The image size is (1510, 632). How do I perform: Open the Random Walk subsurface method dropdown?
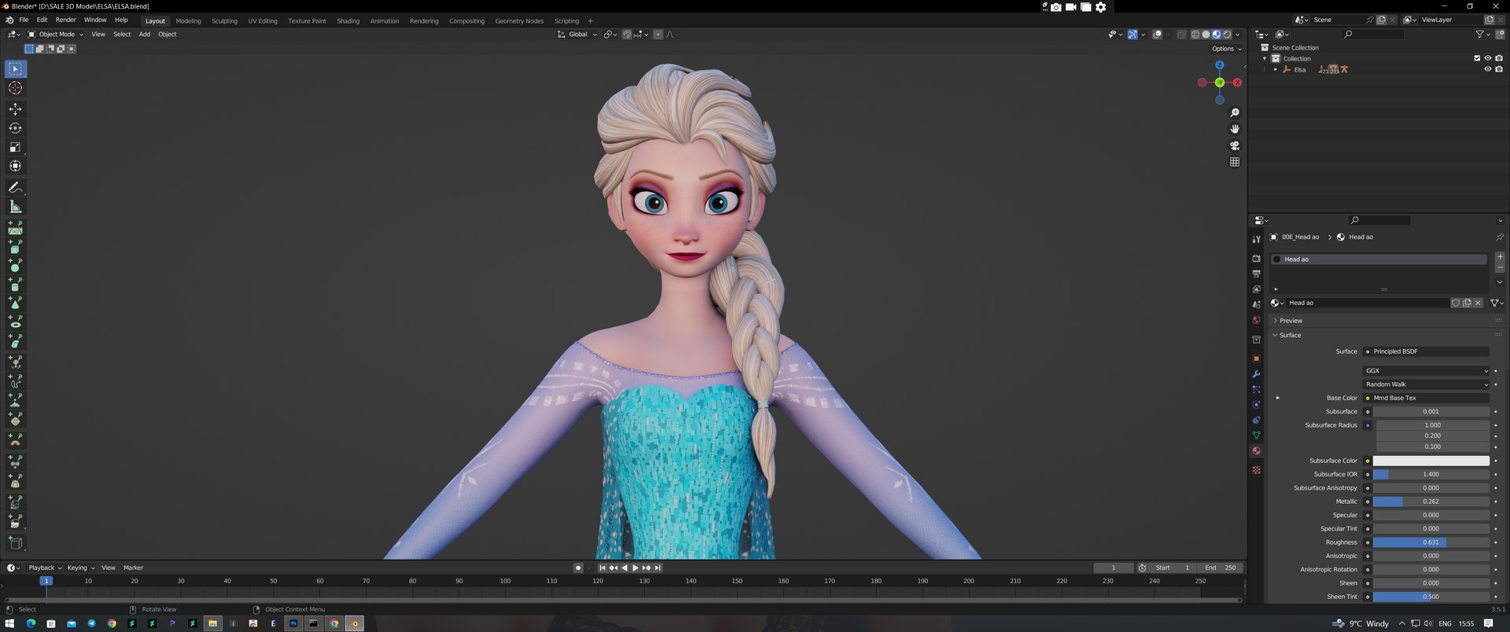click(1426, 384)
